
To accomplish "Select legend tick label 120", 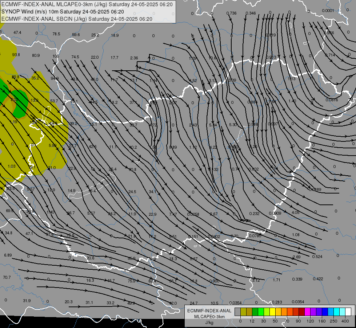I will [310, 321].
